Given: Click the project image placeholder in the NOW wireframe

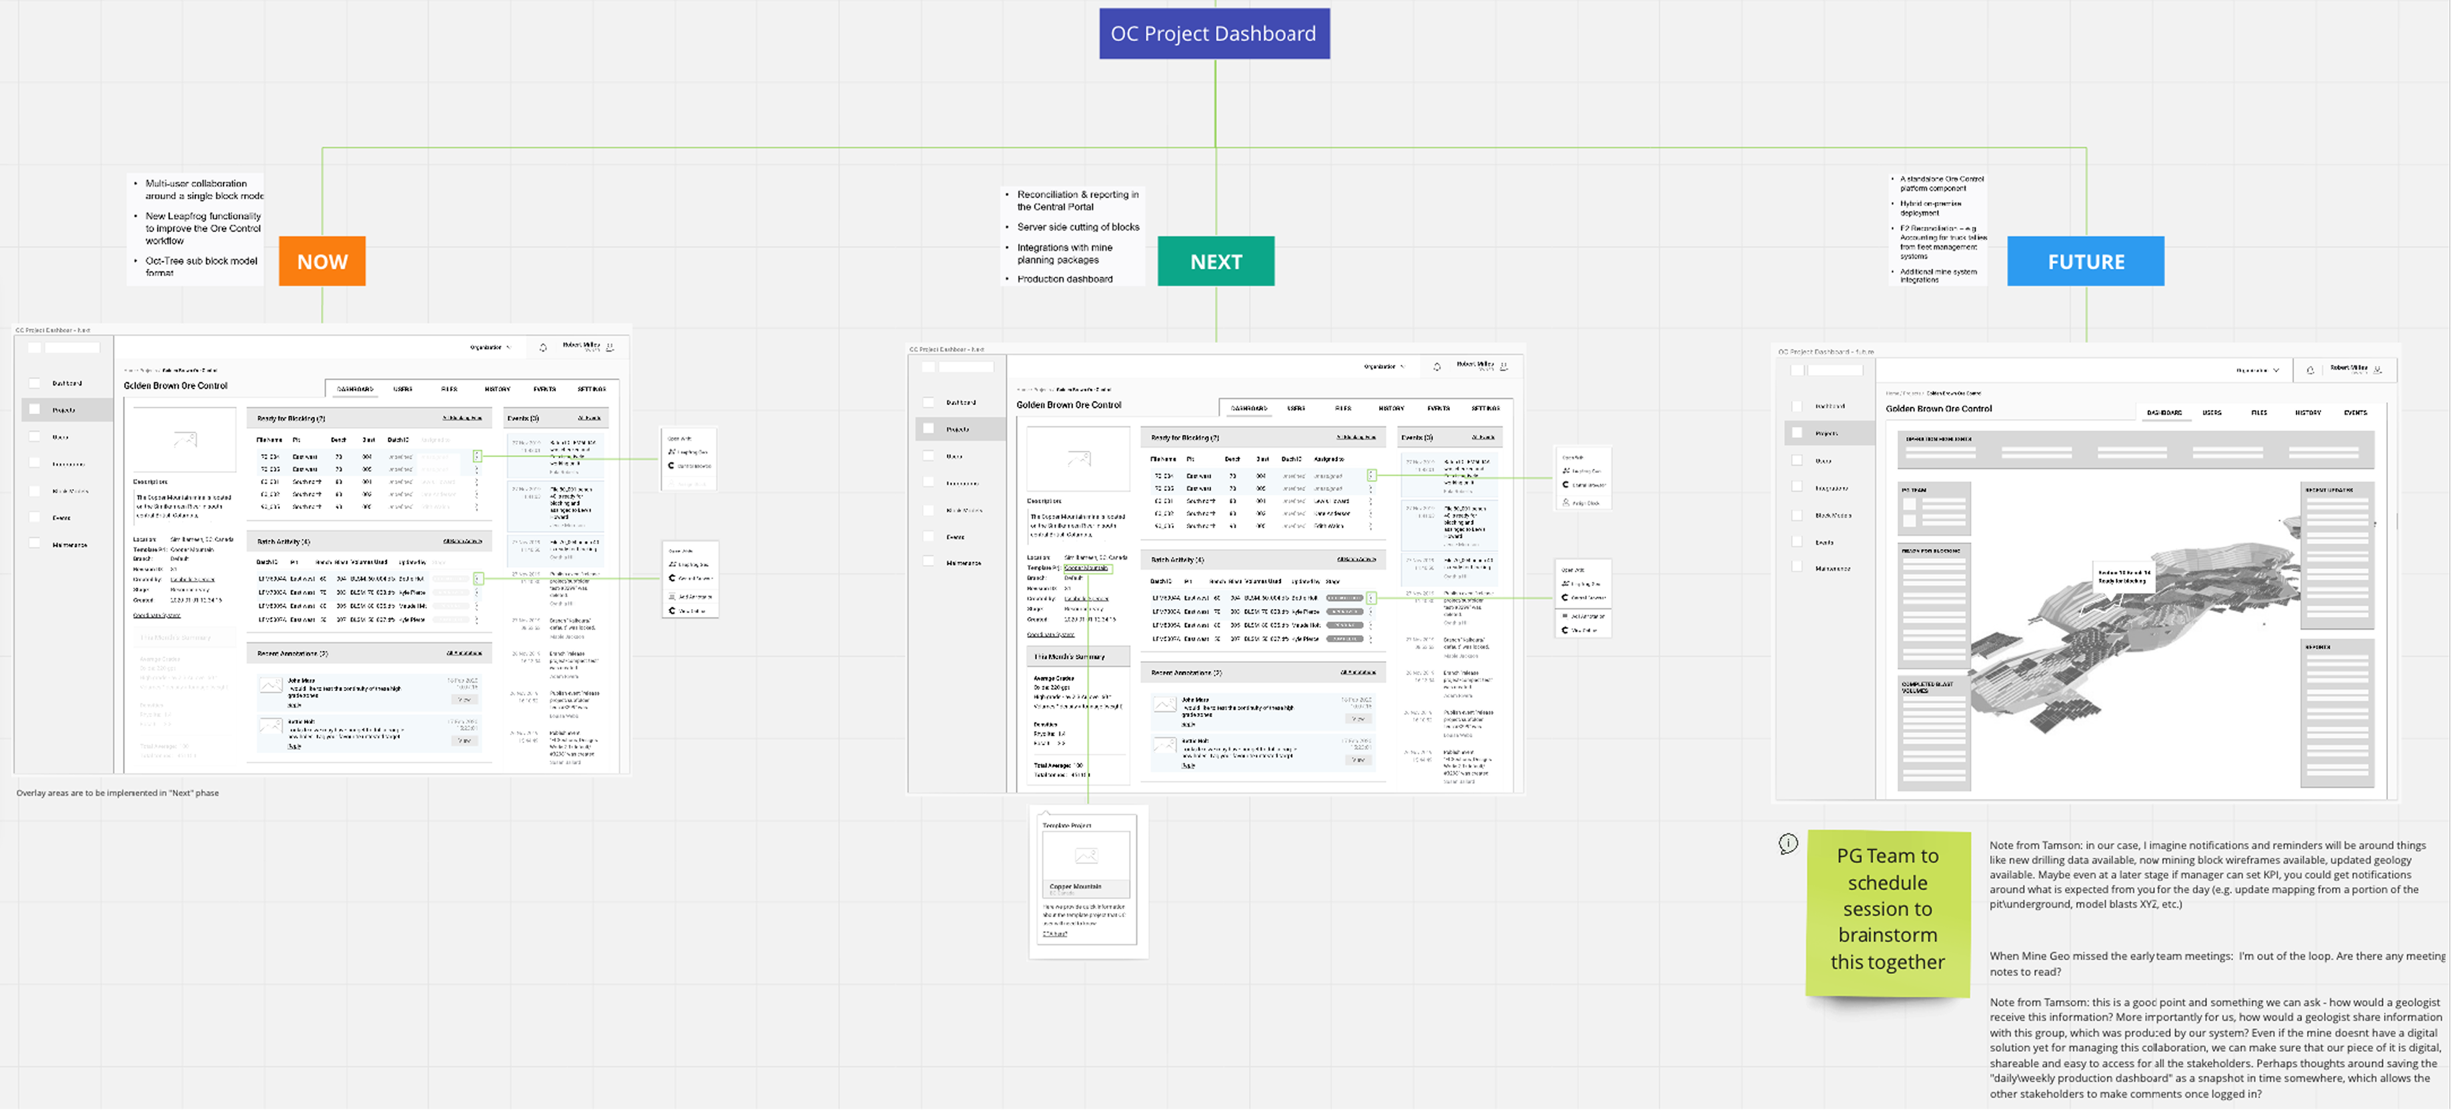Looking at the screenshot, I should [185, 442].
